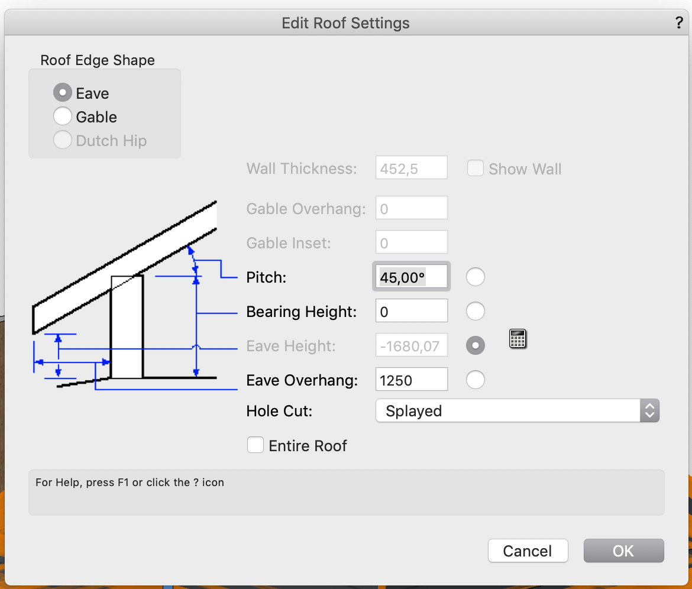This screenshot has width=692, height=589.
Task: Select the Eave roof edge shape
Action: (x=63, y=92)
